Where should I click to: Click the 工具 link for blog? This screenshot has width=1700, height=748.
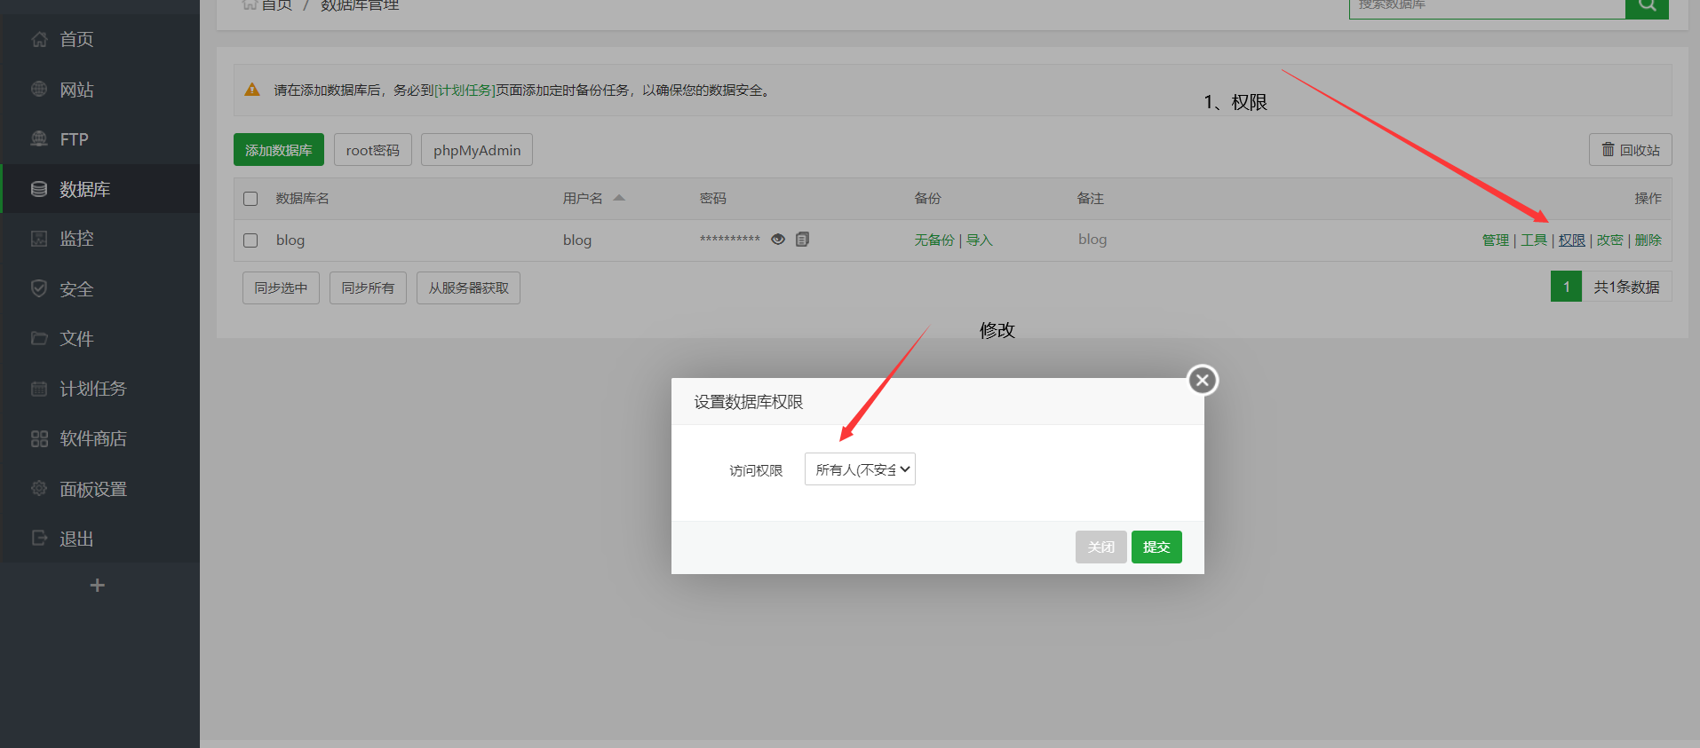click(1534, 240)
